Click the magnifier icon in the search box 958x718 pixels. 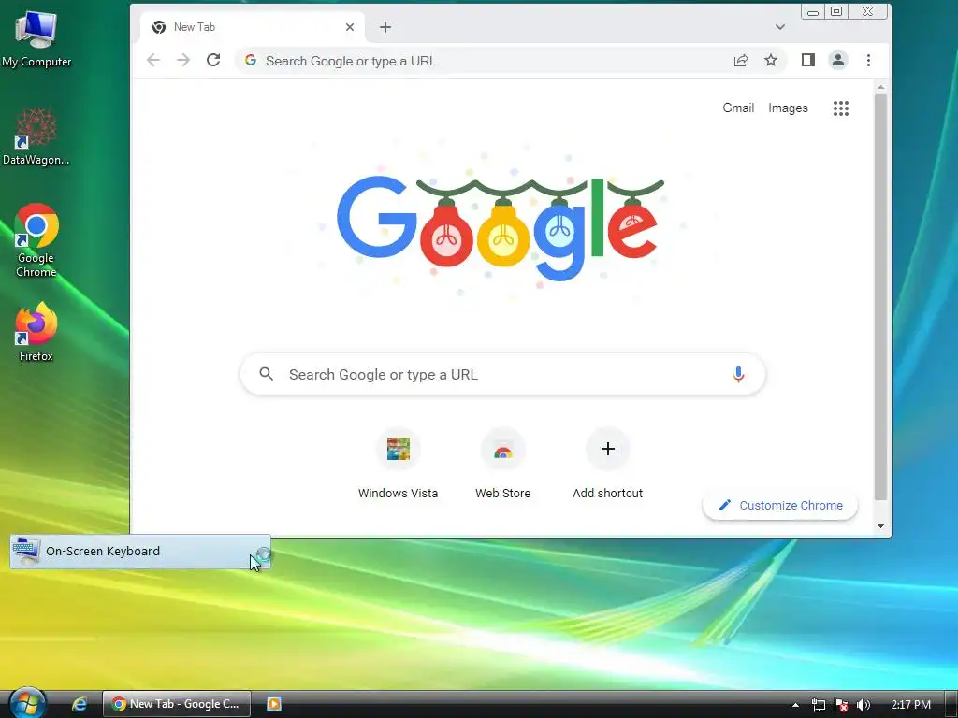click(x=267, y=374)
